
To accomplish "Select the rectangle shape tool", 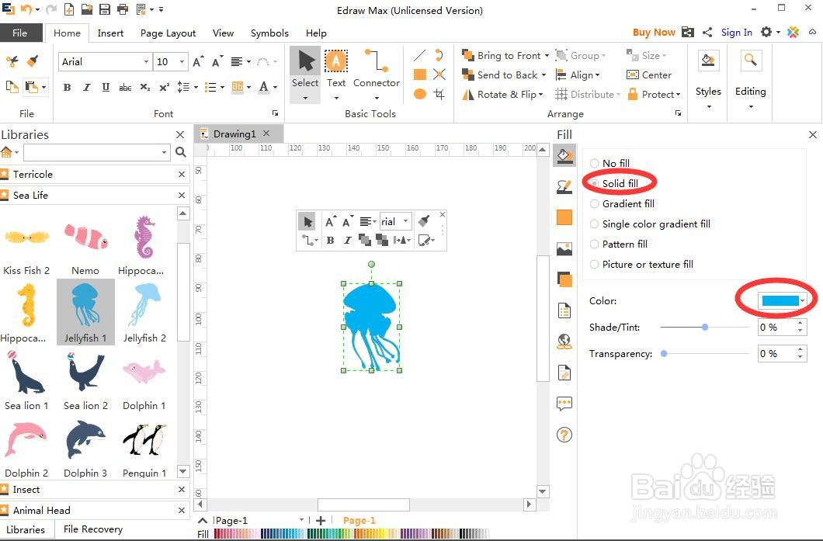I will (419, 75).
